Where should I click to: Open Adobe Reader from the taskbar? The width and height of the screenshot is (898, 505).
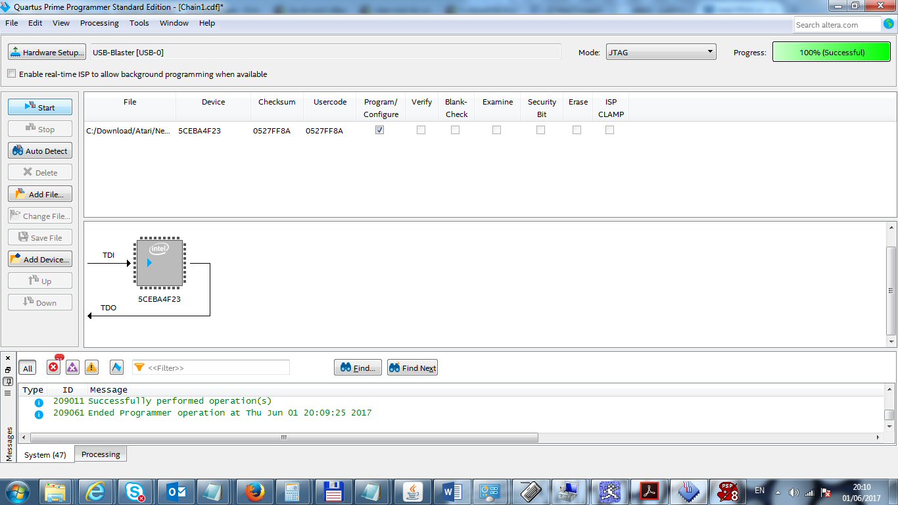(x=649, y=492)
